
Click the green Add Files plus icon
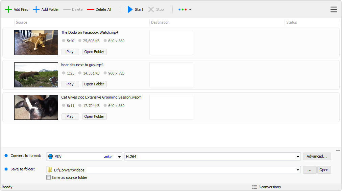(8, 9)
